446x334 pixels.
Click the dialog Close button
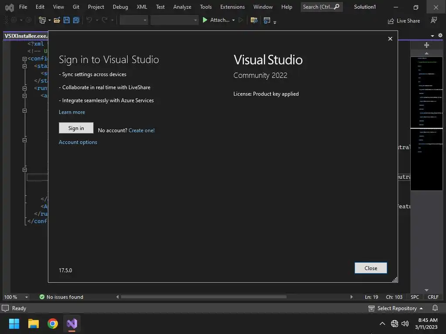(x=371, y=268)
